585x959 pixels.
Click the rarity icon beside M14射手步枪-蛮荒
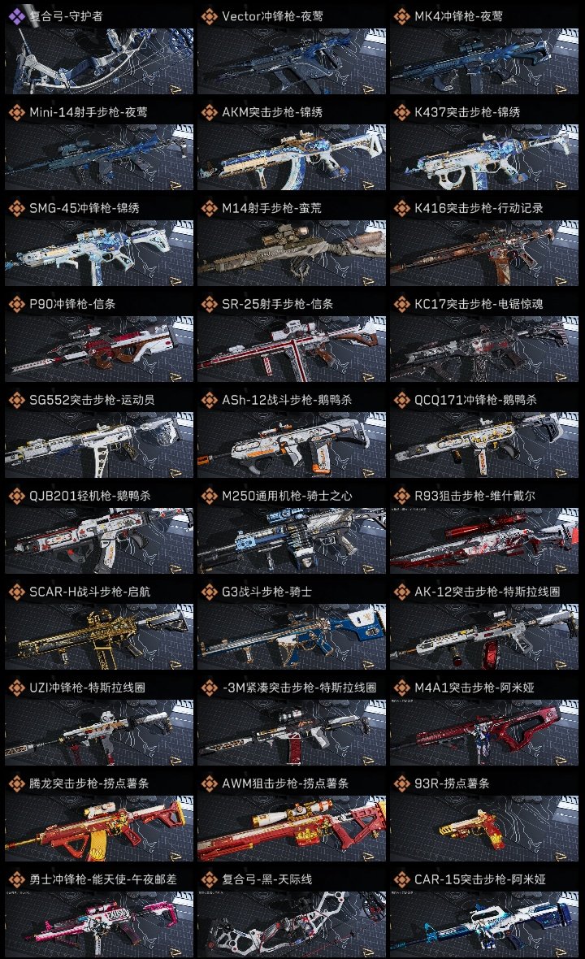pyautogui.click(x=210, y=208)
